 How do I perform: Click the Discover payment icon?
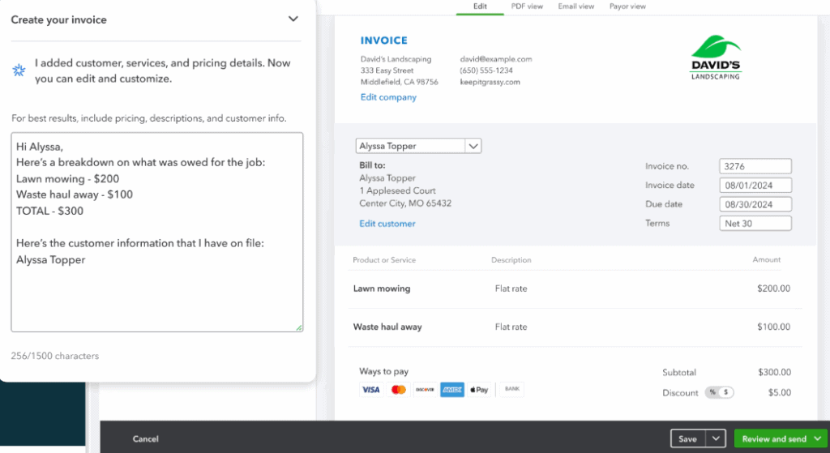coord(425,390)
